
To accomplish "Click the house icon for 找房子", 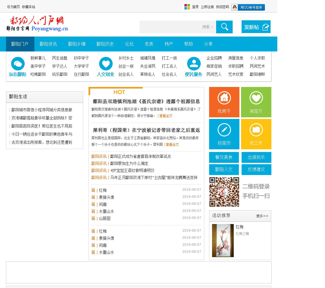I will (224, 98).
